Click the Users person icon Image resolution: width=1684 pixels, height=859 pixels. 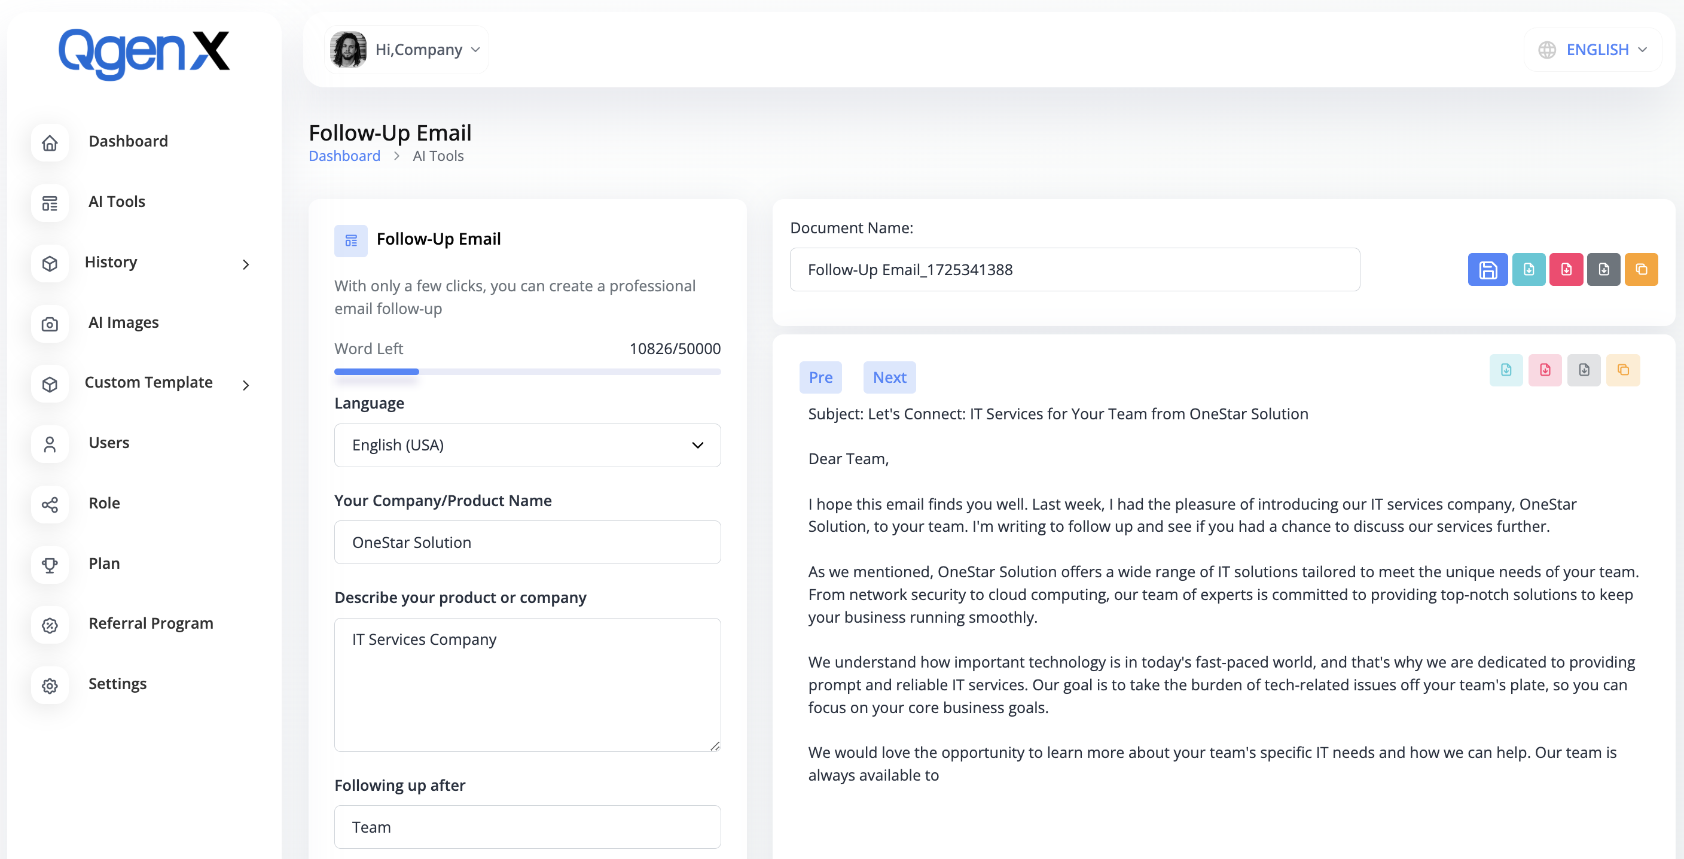pyautogui.click(x=50, y=444)
